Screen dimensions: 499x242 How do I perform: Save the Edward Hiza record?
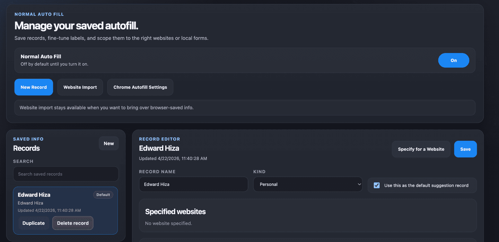pyautogui.click(x=465, y=149)
